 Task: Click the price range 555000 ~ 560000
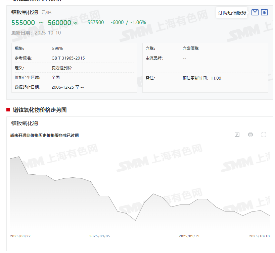tap(41, 23)
